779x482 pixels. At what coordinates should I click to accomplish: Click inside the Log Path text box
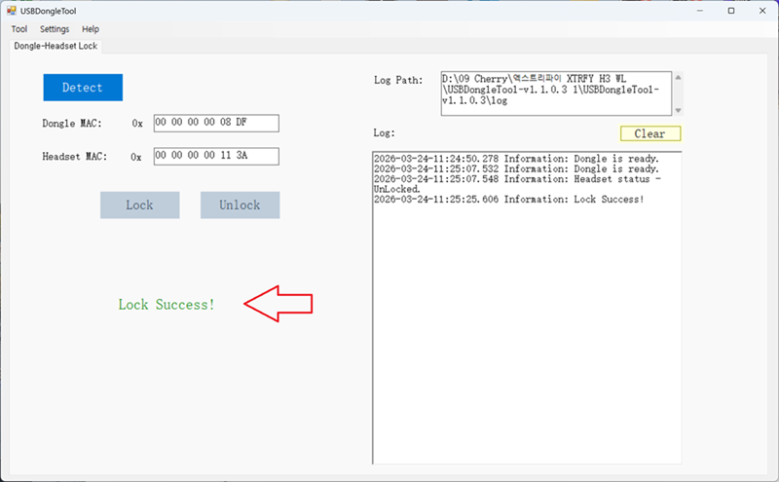click(555, 93)
